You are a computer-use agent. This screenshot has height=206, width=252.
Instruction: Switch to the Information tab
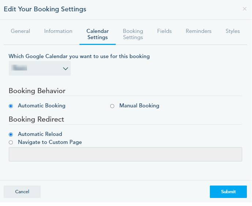58,31
